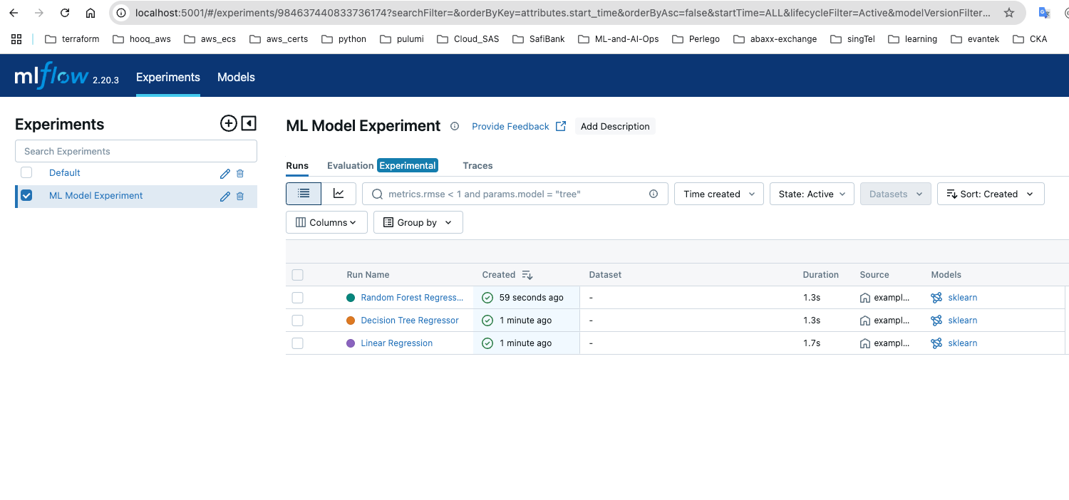Open the bookmarks apps grid icon
Screen dimensions: 1069x500
point(16,39)
